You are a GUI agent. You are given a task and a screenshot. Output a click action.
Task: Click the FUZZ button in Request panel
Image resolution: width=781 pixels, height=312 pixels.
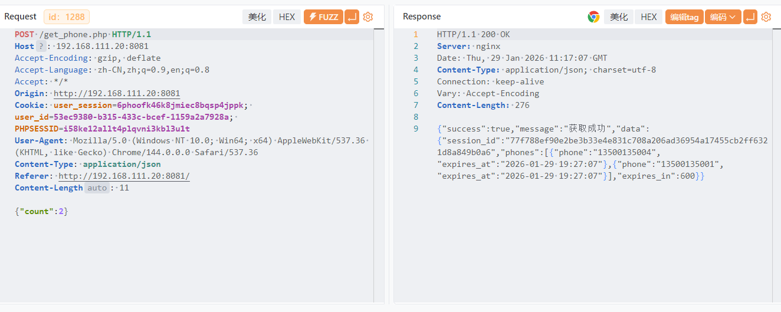[x=323, y=17]
